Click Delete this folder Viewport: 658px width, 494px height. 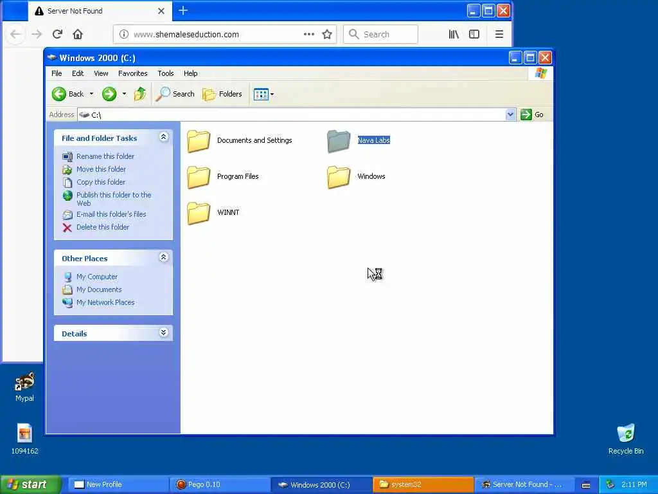(x=102, y=227)
